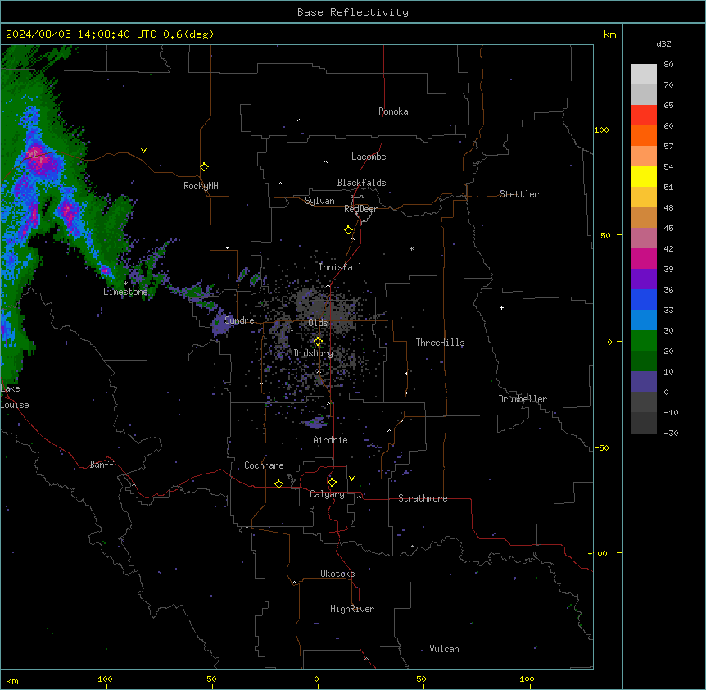Select the Okotoks town label
This screenshot has height=690, width=706.
point(337,574)
